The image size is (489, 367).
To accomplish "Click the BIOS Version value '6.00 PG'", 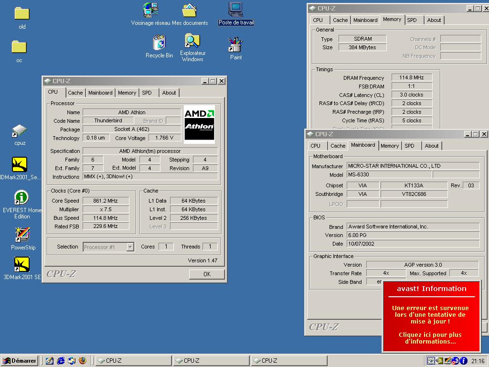I will [x=413, y=235].
